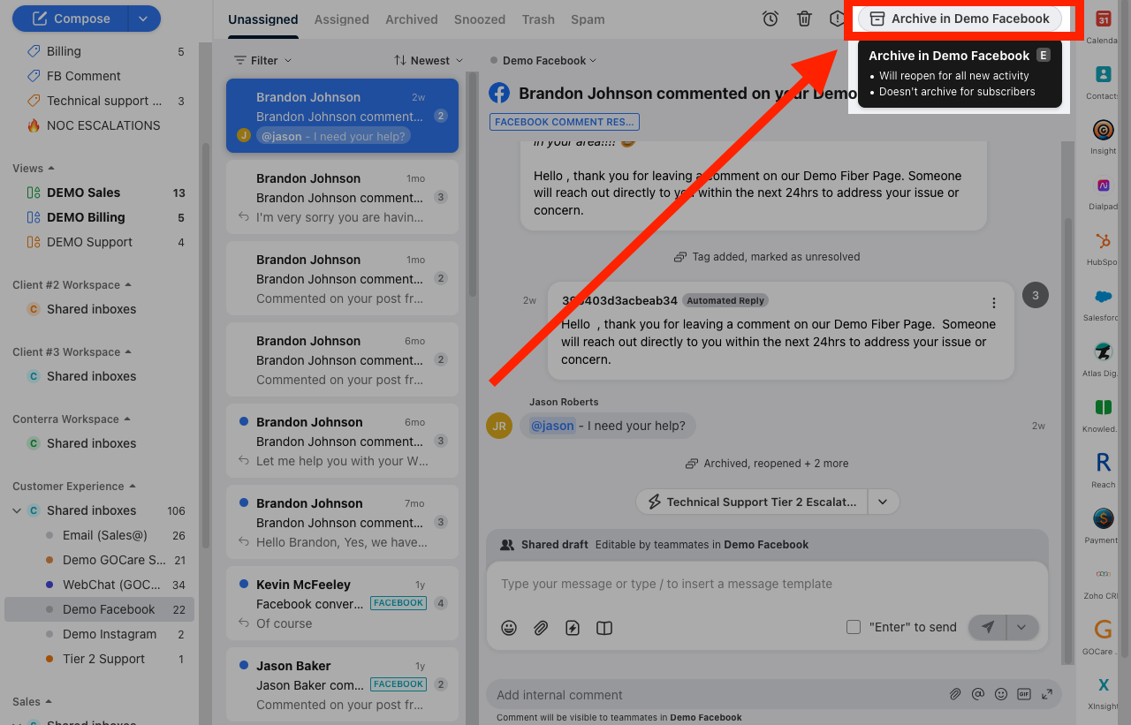This screenshot has height=725, width=1131.
Task: Attach file in reply composer
Action: coord(541,628)
